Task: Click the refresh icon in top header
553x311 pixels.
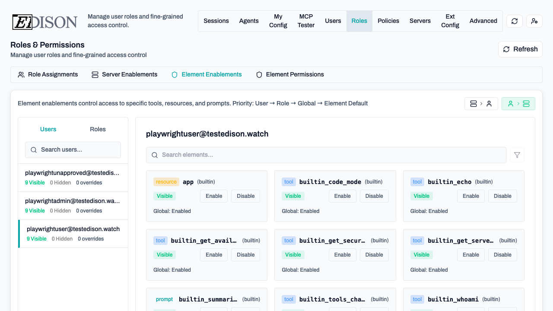Action: click(514, 21)
